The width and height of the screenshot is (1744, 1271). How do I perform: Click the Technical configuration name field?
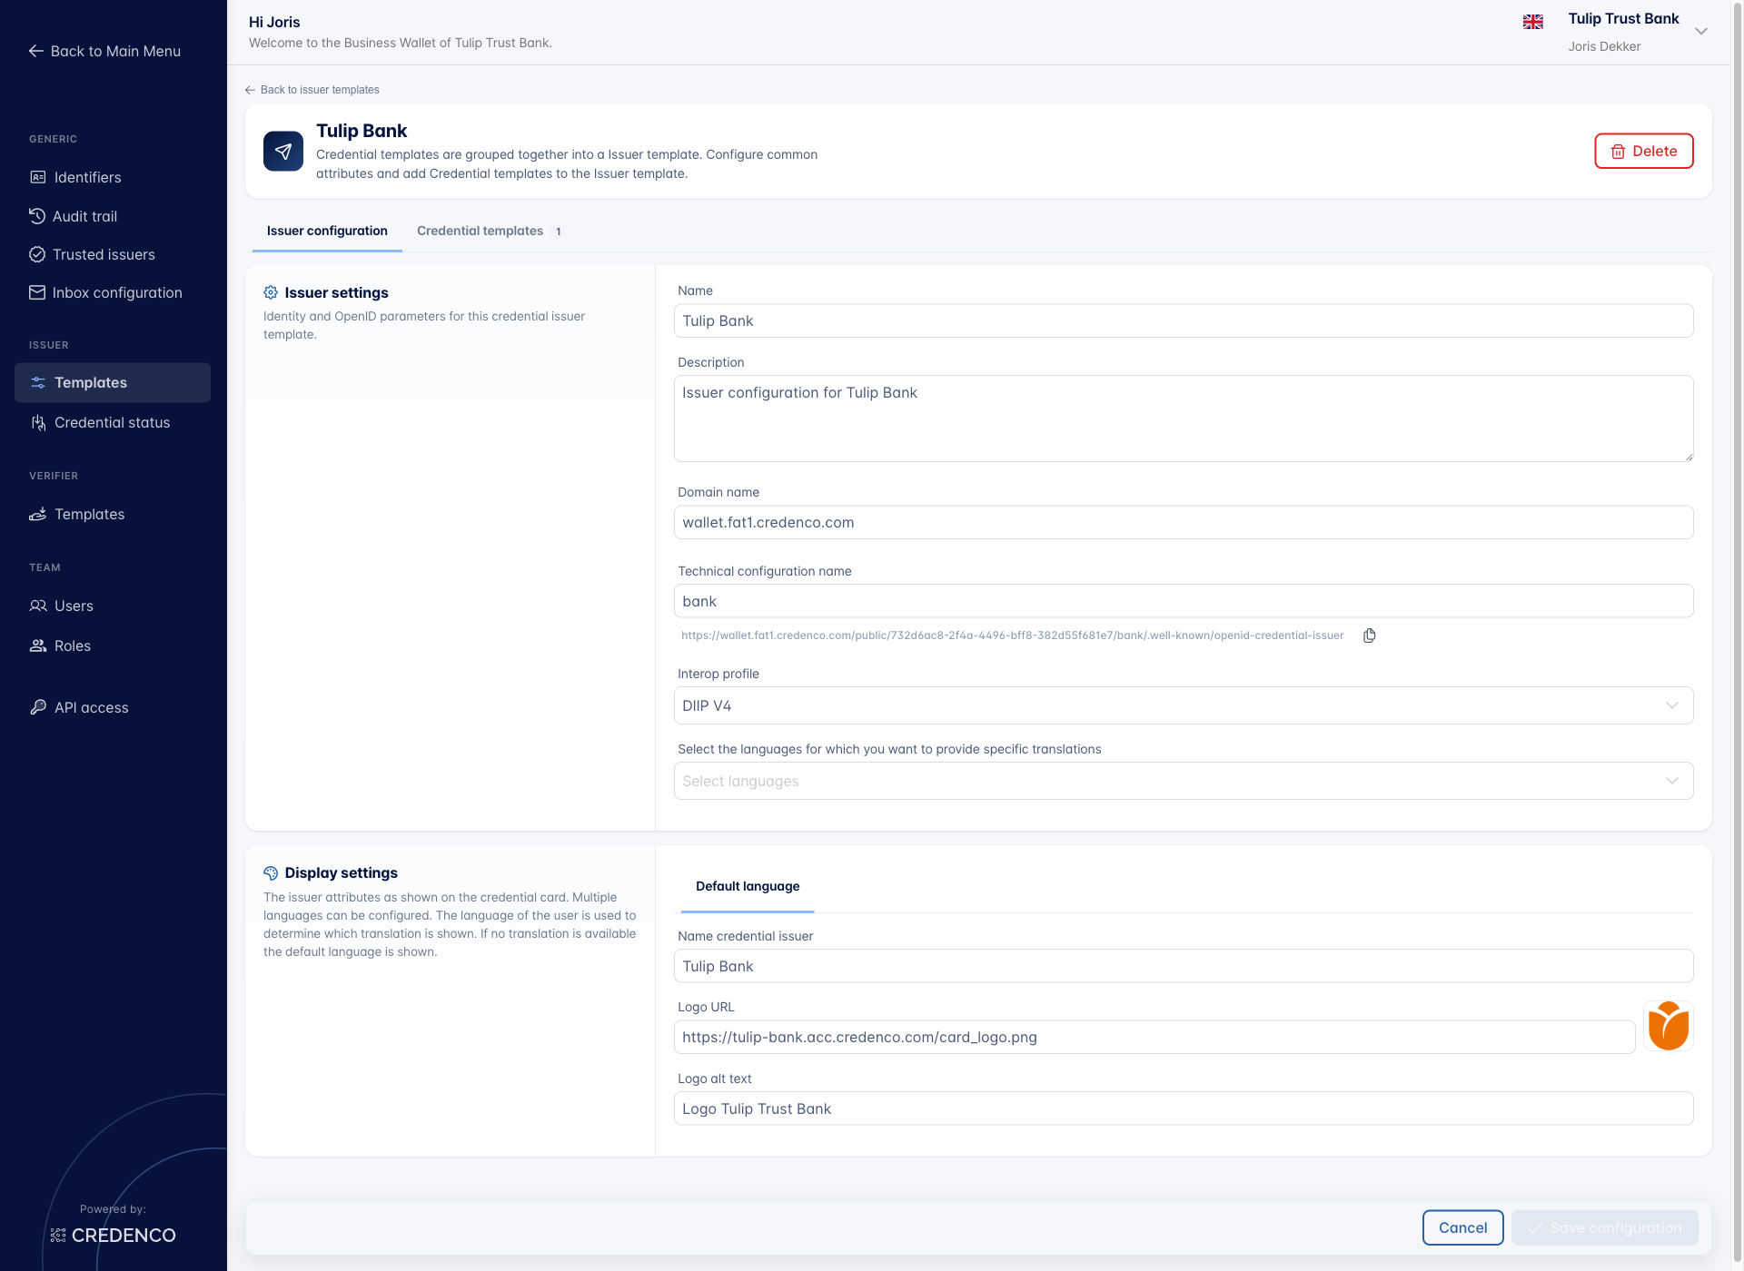click(1184, 601)
